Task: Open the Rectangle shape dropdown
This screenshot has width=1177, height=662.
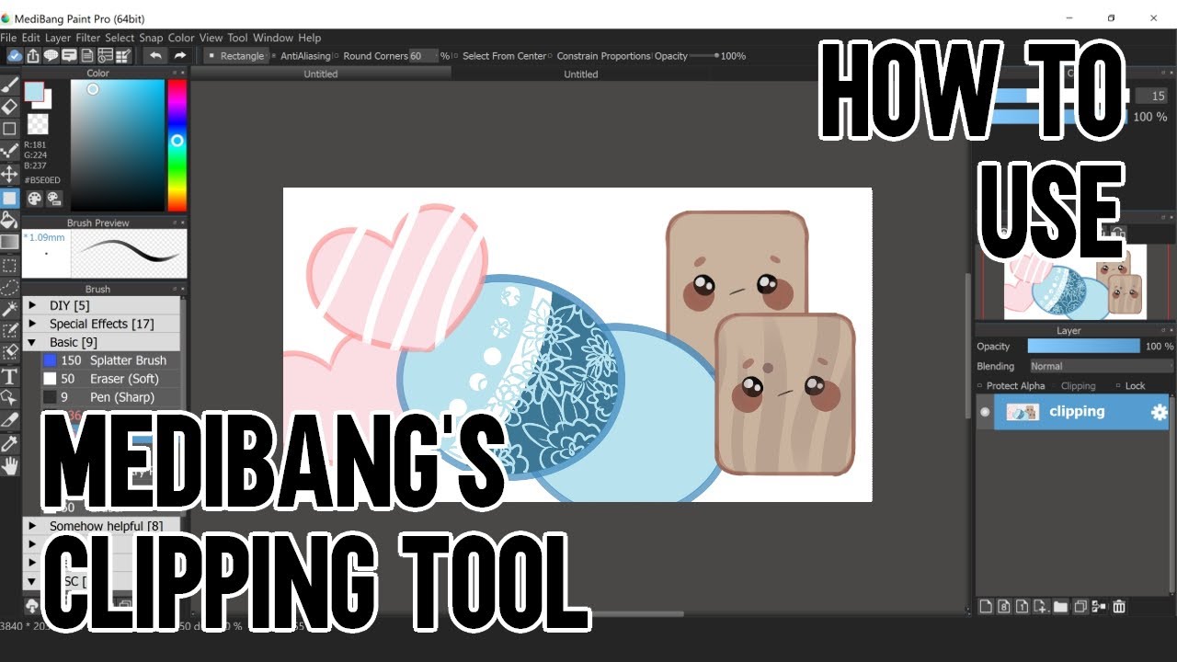Action: coord(236,56)
